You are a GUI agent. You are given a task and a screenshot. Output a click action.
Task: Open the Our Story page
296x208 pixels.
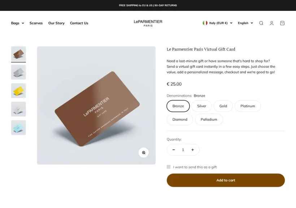click(56, 23)
